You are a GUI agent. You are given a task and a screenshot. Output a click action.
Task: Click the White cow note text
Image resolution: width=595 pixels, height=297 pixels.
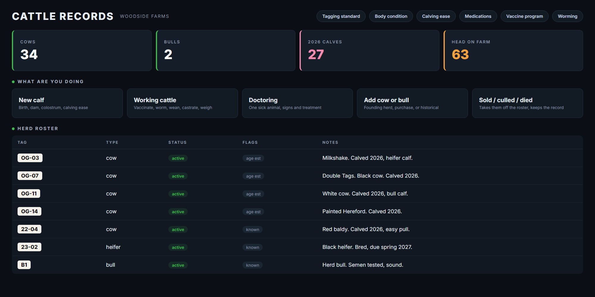(x=365, y=194)
